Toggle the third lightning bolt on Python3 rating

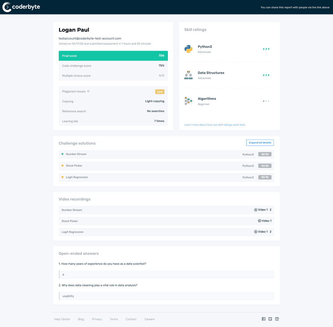coord(268,49)
